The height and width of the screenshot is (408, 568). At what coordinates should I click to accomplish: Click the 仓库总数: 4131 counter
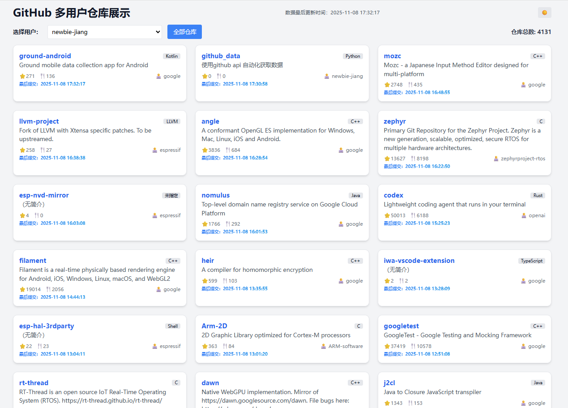[531, 32]
